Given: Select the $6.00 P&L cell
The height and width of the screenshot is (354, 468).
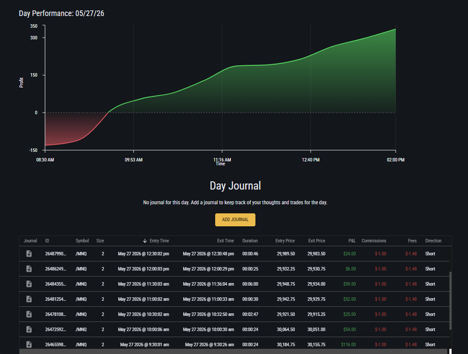Looking at the screenshot, I should pyautogui.click(x=350, y=269).
